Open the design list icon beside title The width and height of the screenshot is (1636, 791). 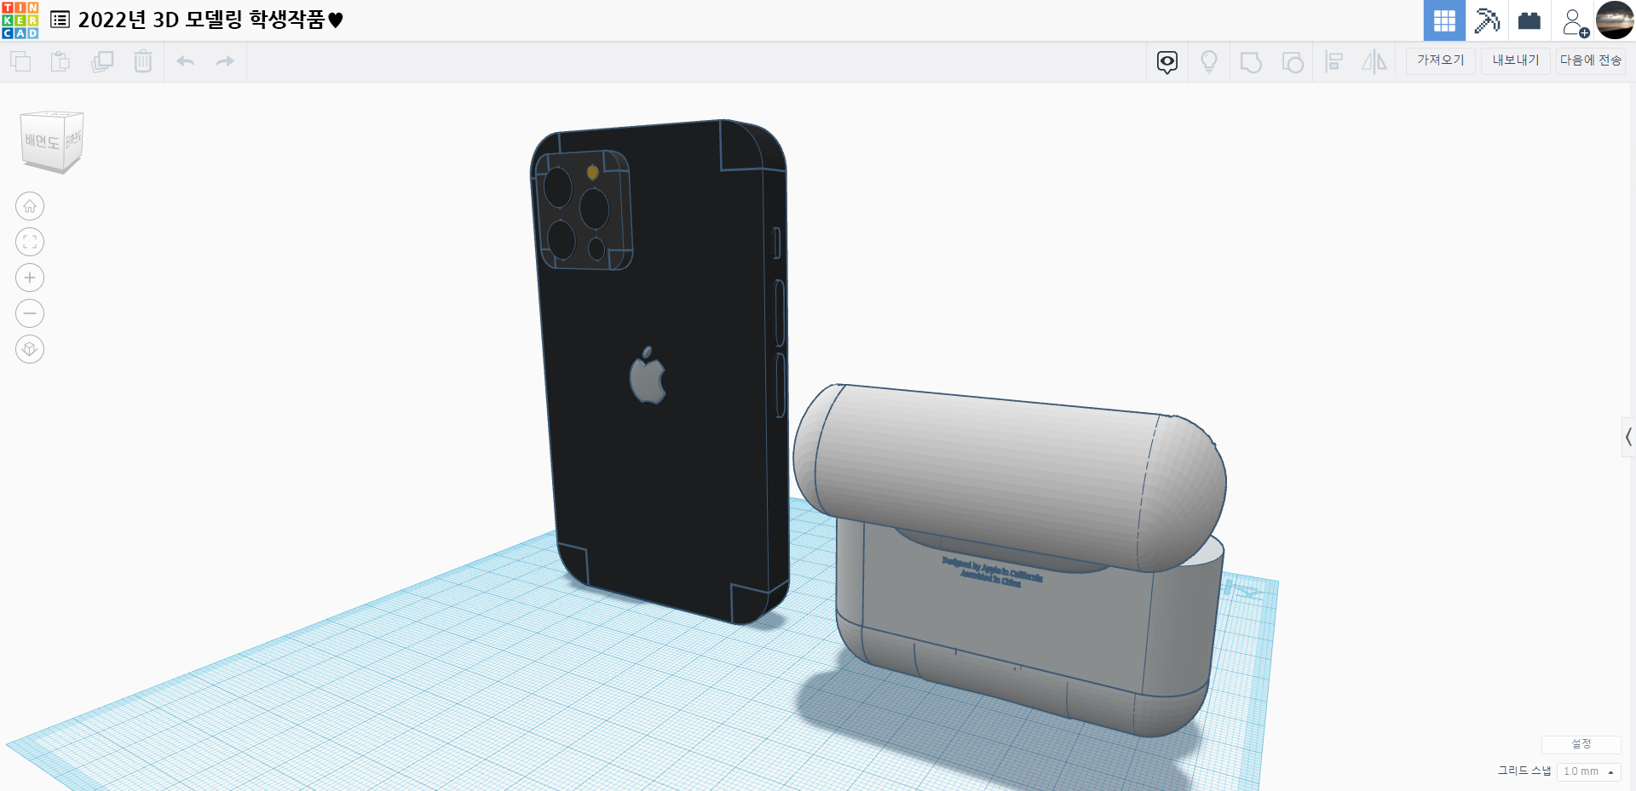(x=60, y=20)
